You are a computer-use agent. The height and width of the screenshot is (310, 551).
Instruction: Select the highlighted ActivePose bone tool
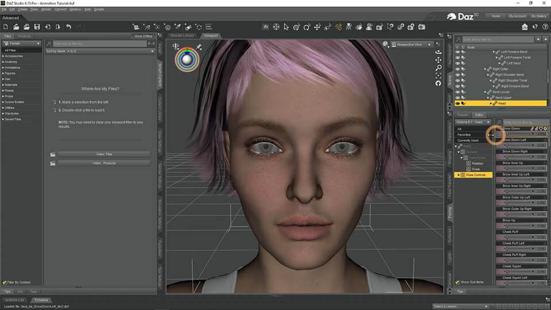339,27
